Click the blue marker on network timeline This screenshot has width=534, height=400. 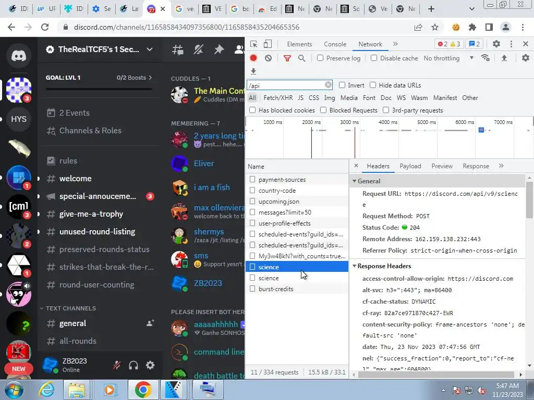click(x=481, y=130)
